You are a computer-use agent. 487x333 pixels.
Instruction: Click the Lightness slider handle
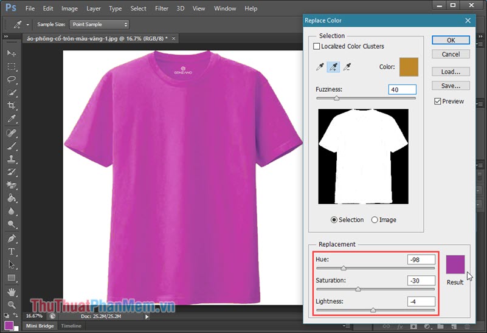click(x=373, y=310)
